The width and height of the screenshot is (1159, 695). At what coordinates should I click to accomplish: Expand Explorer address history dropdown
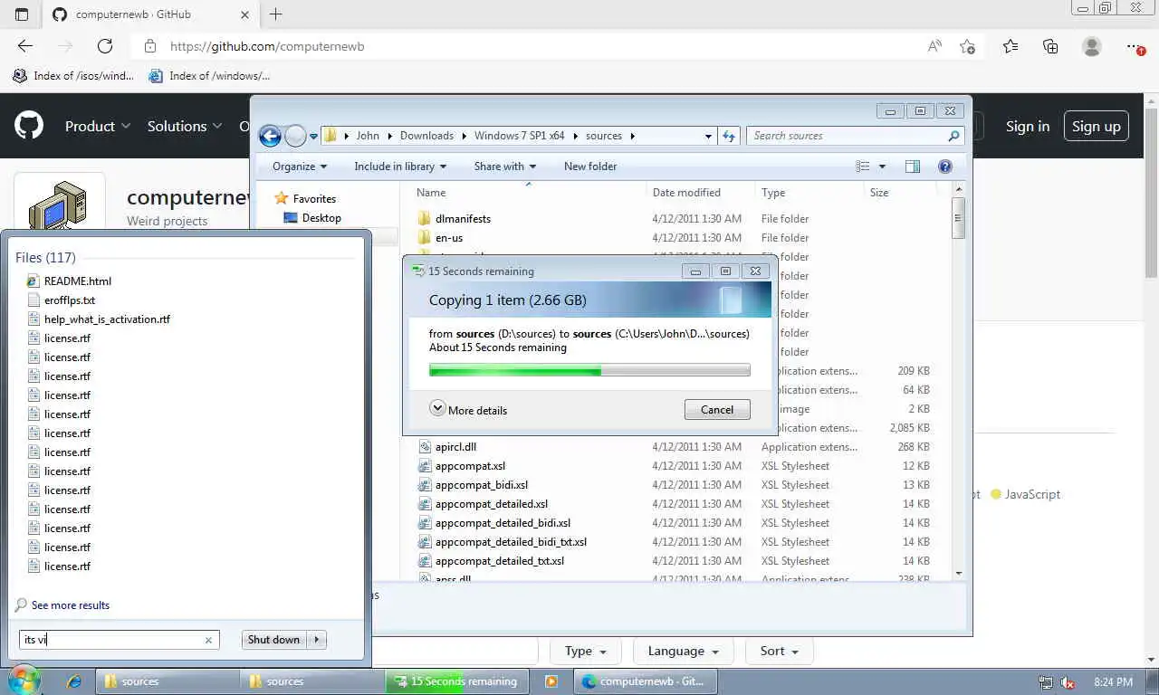[x=708, y=136]
